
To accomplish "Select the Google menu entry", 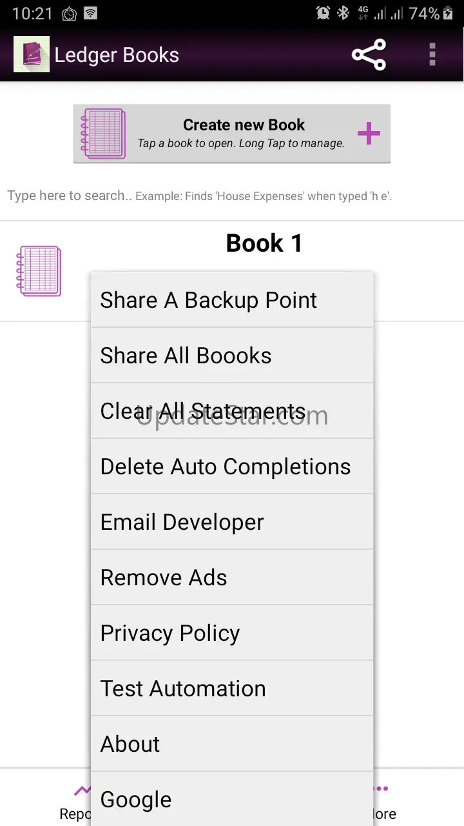I will point(231,800).
